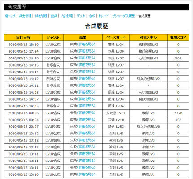
Task: Open the 都トップ navigation link
Action: point(10,16)
